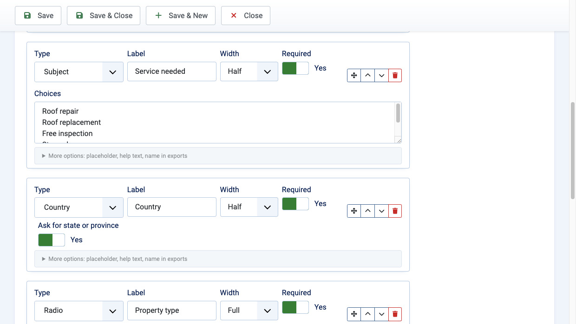Move the Service needed field down

coord(381,75)
